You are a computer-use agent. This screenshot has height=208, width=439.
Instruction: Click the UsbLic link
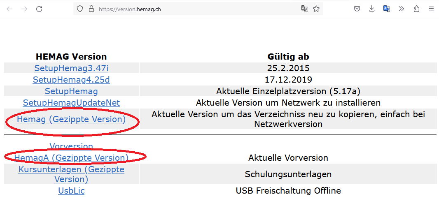pyautogui.click(x=71, y=191)
